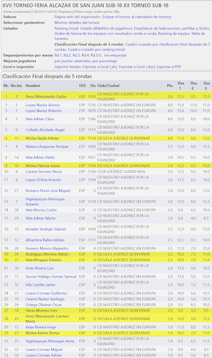Open player Miclea Vasile Adrian
The width and height of the screenshot is (212, 358).
[x=42, y=138]
